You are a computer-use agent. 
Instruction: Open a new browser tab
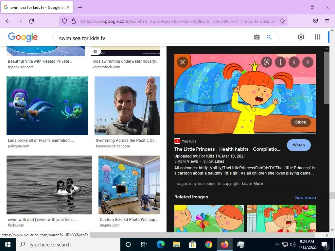tap(80, 8)
